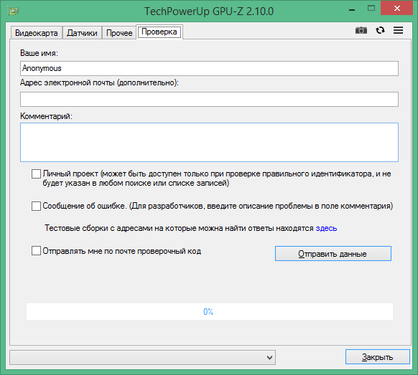Image resolution: width=418 pixels, height=375 pixels.
Task: Select the Проверка tab
Action: coord(159,32)
